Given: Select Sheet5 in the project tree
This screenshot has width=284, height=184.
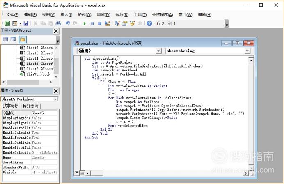Looking at the screenshot, I should [x=37, y=64].
